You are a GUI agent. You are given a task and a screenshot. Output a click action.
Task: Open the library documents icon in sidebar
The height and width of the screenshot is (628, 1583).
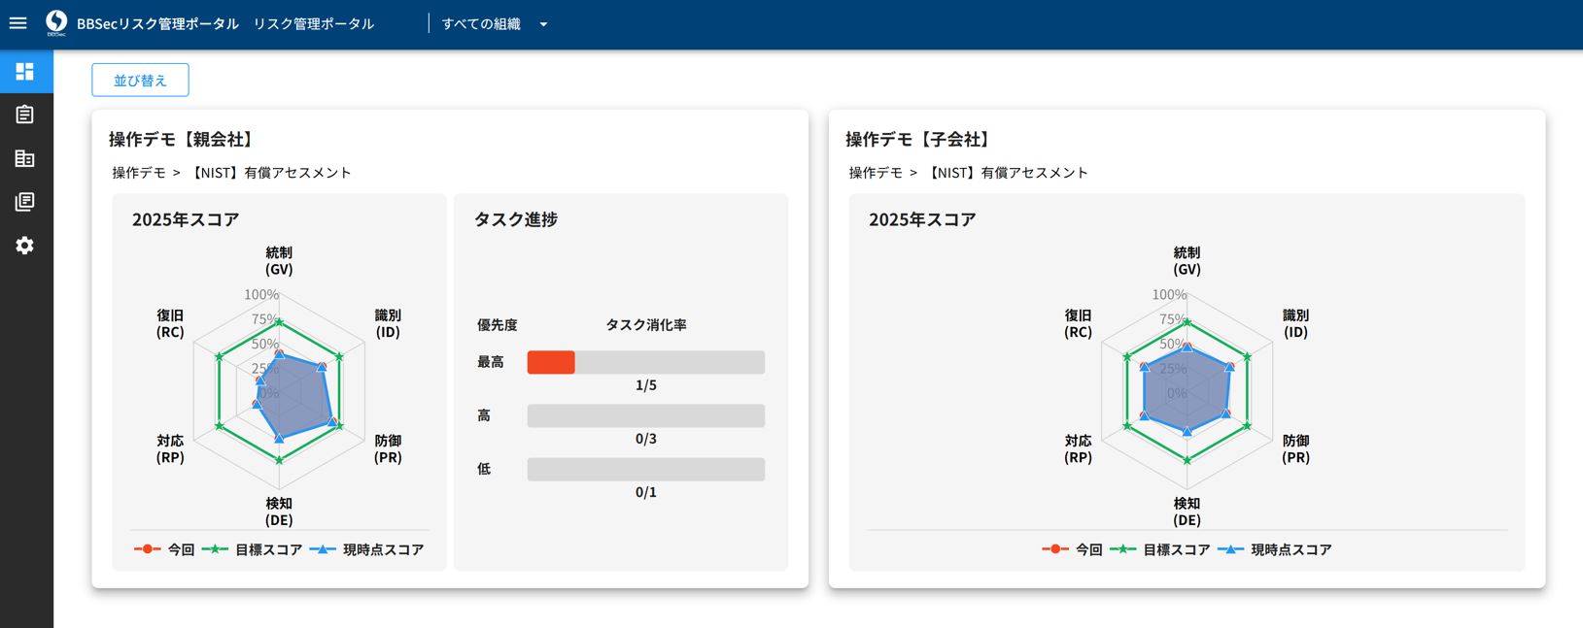(25, 202)
